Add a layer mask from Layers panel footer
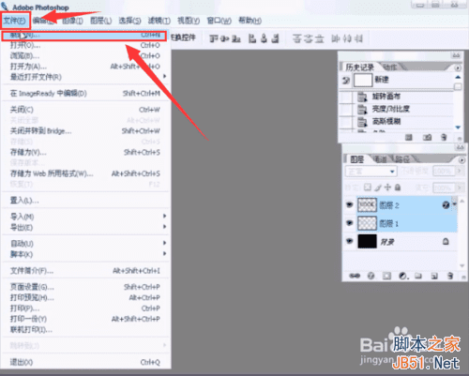The width and height of the screenshot is (469, 376). 386,276
